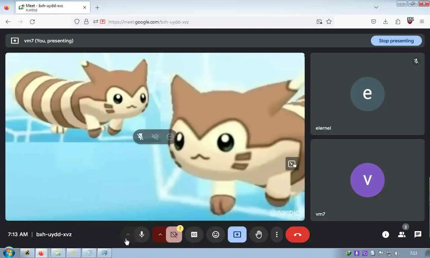
Task: Open the meeting details info icon
Action: [386, 234]
